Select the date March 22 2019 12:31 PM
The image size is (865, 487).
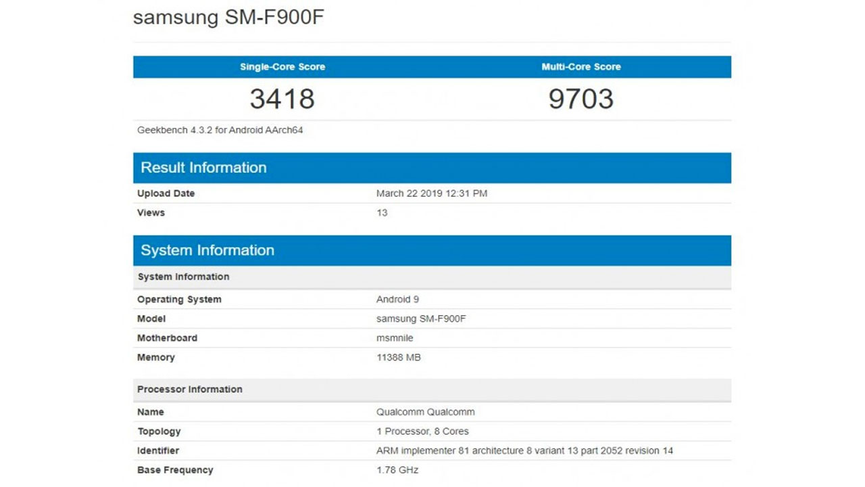(x=432, y=193)
